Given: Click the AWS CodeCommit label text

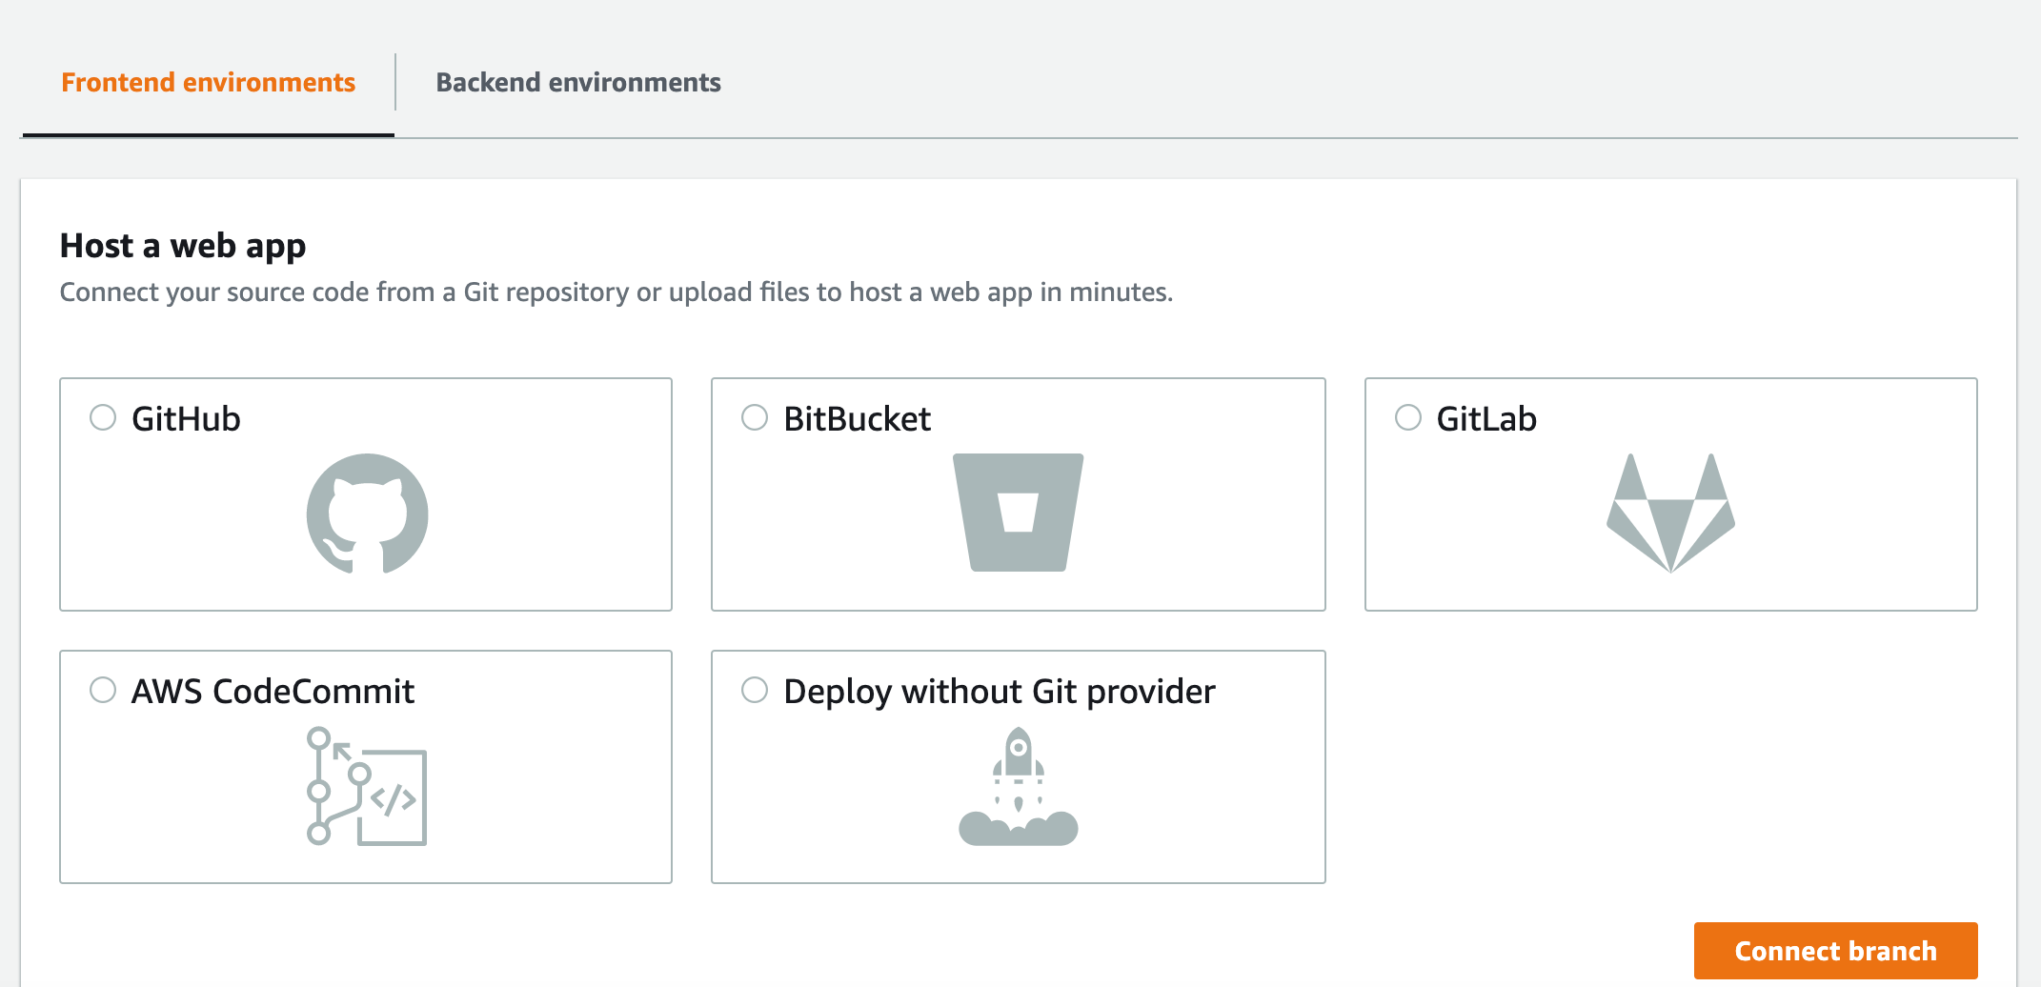Looking at the screenshot, I should point(273,692).
